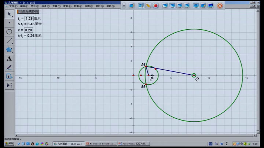Open the 绘图 (Graph) menu
Screen dimensions: 264x148
click(x=89, y=6)
